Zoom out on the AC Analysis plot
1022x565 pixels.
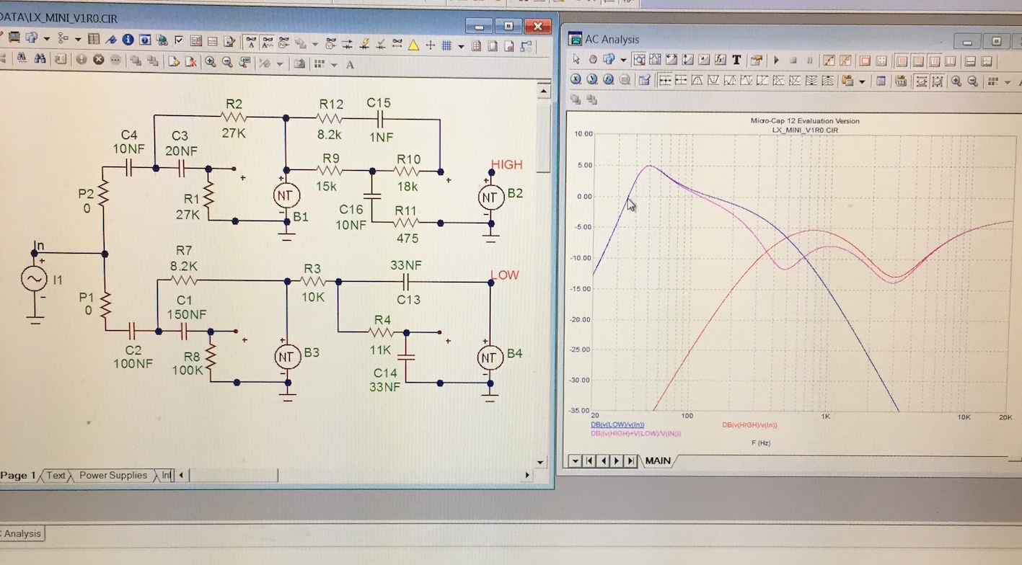973,81
